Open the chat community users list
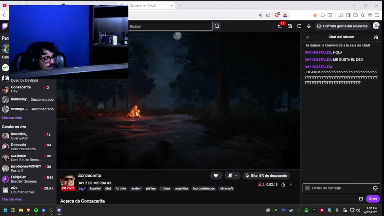Screen dimensions: 384x216 click(x=376, y=37)
